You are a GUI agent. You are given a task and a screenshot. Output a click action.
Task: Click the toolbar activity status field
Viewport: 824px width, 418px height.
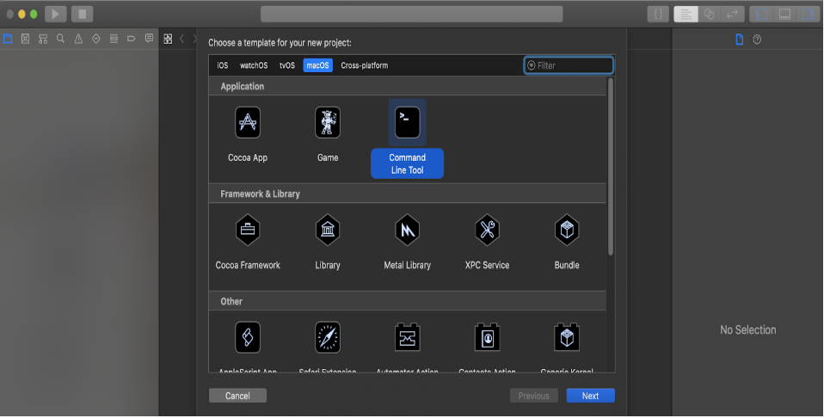[x=411, y=15]
